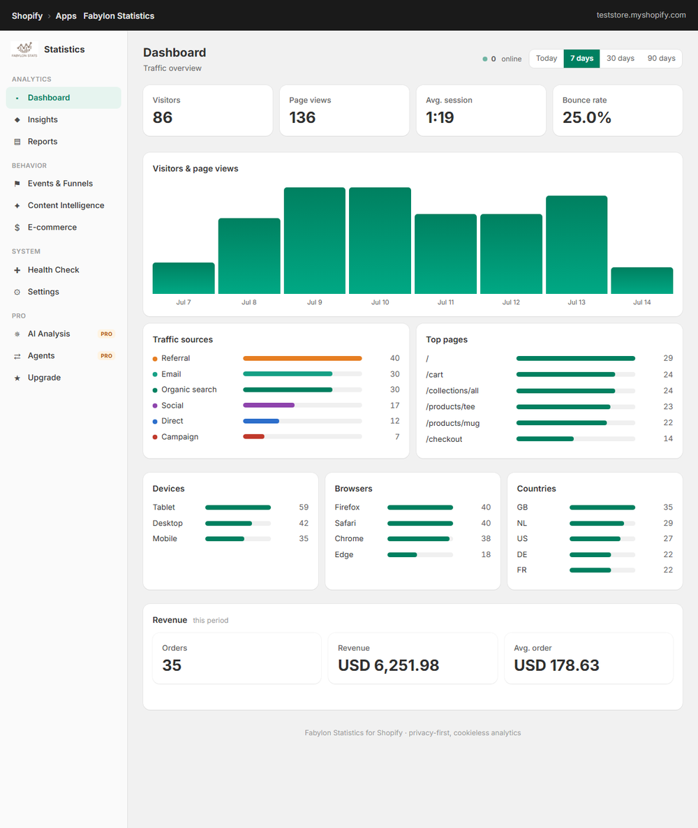
Task: Click the Edge browser row
Action: click(x=413, y=555)
